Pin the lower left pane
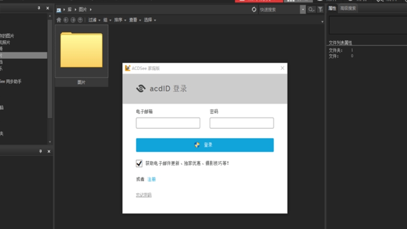 click(40, 151)
